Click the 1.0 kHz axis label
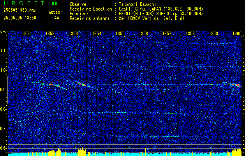 point(4,71)
